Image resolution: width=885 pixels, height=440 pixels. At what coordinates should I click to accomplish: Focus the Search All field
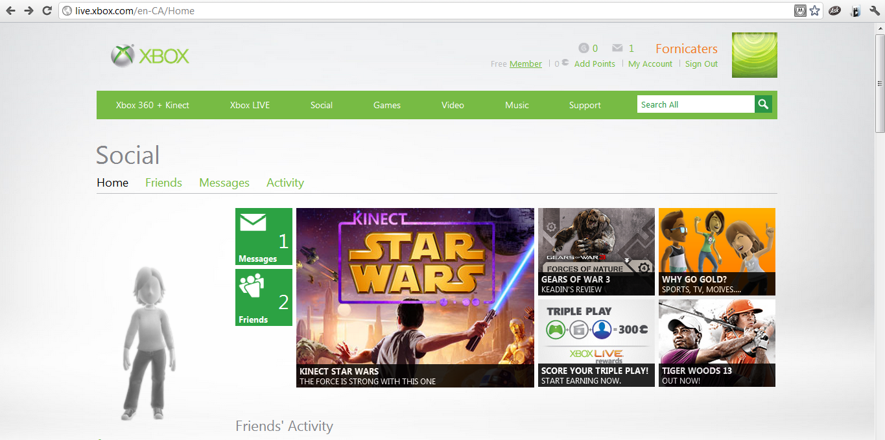[696, 104]
